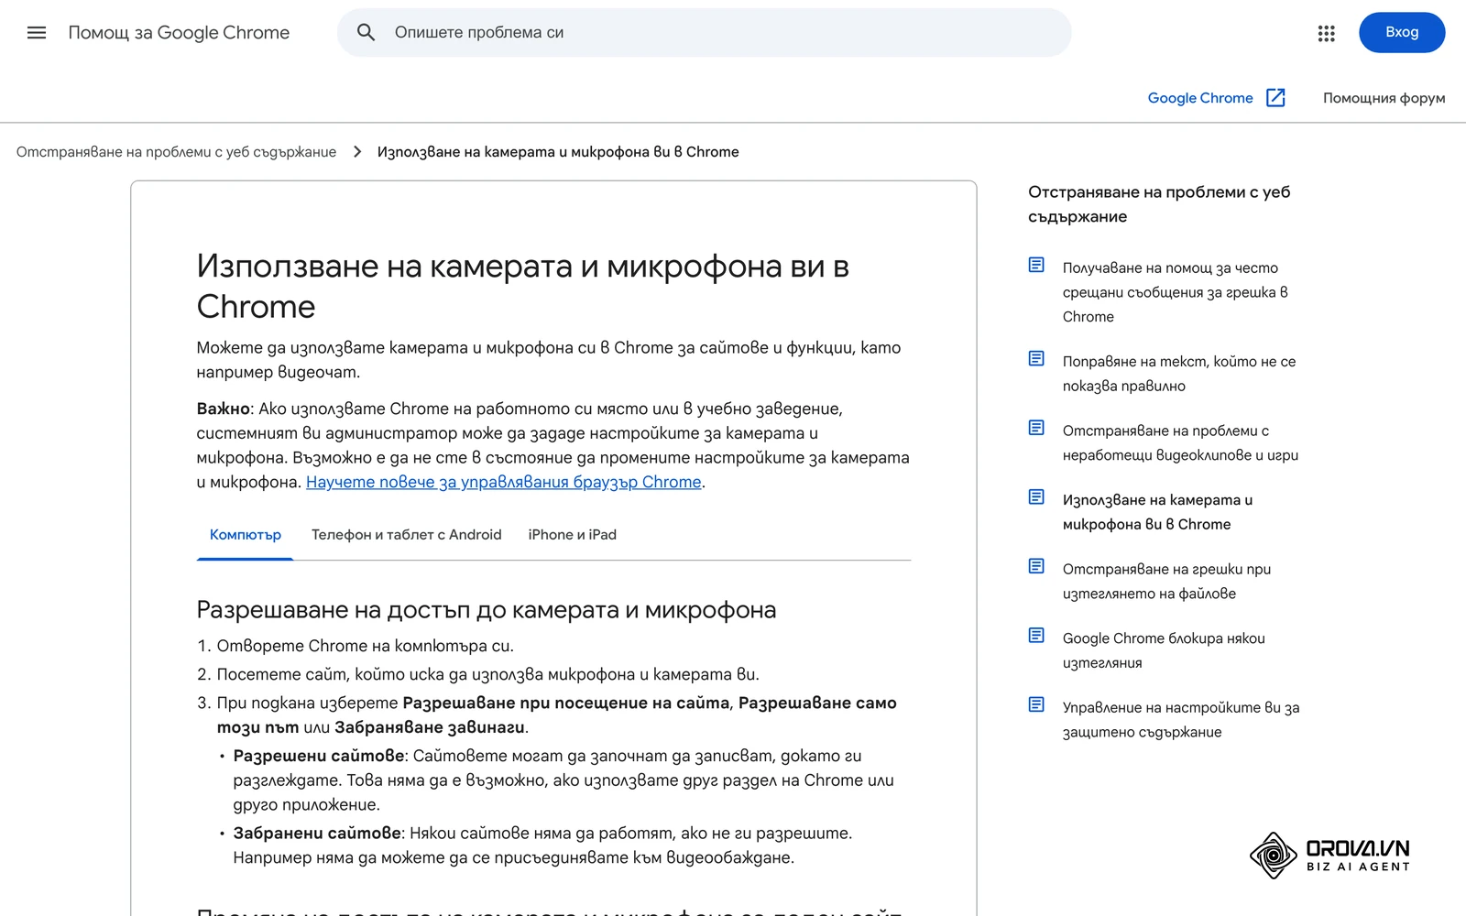Open the 'Google Chrome' product link
Viewport: 1466px width, 916px height.
[1200, 98]
